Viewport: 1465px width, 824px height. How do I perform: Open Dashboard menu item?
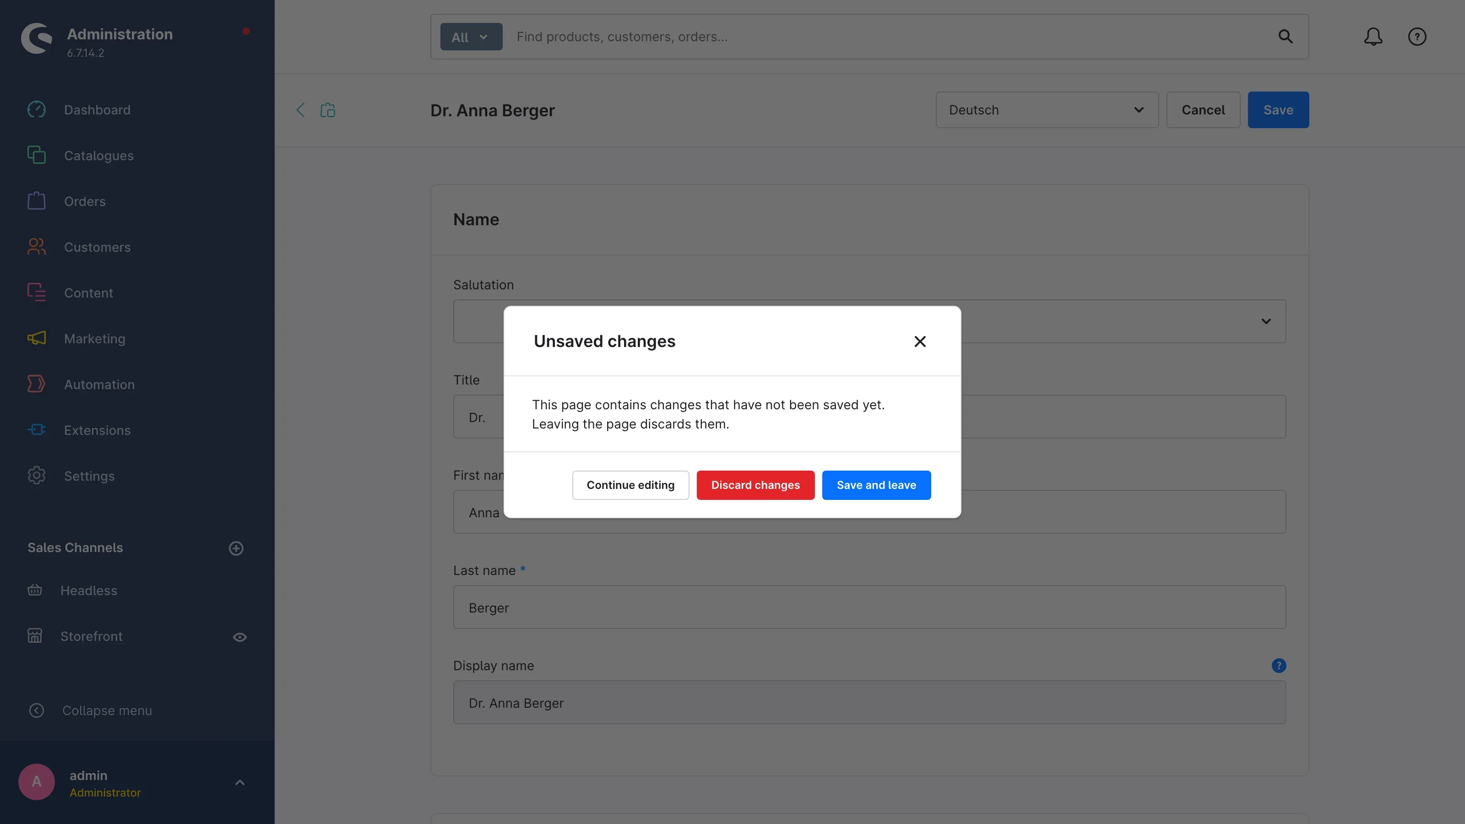click(97, 110)
